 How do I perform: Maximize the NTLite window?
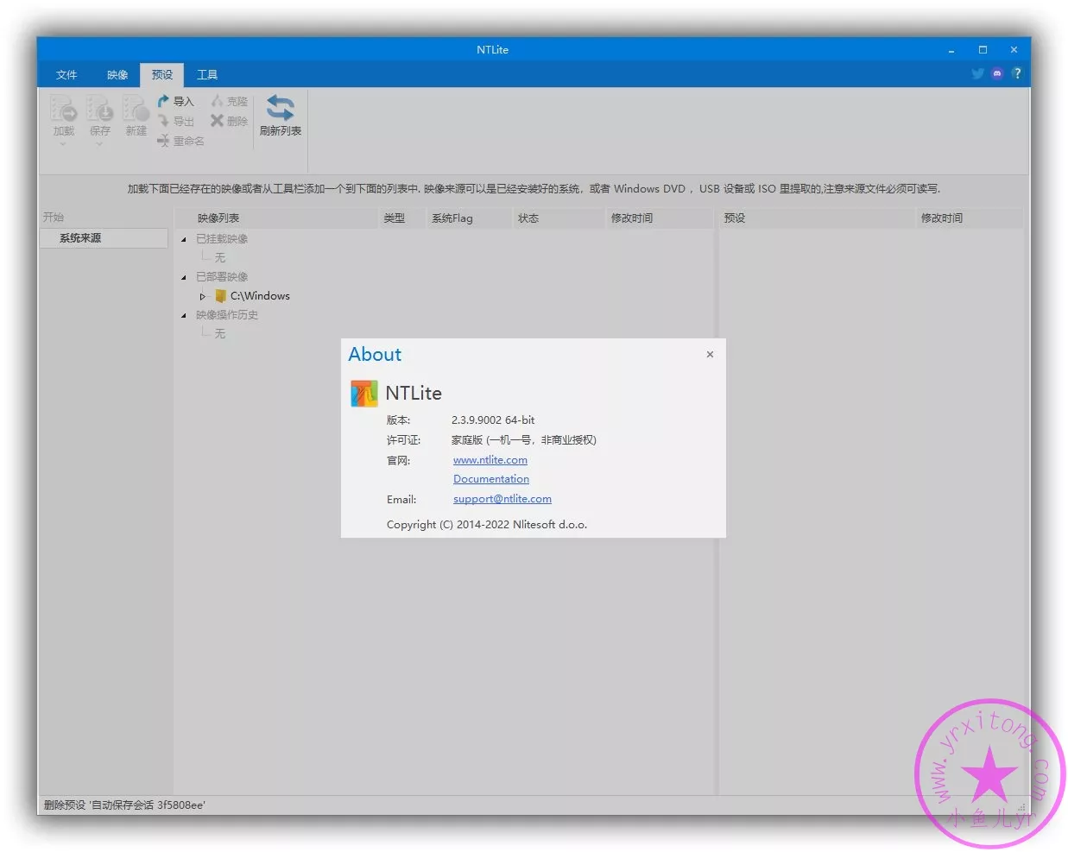(x=983, y=50)
